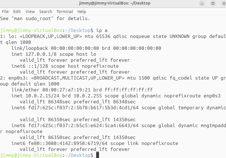Click the terminal cursor at the last prompt
The width and height of the screenshot is (226, 158).
coord(98,155)
